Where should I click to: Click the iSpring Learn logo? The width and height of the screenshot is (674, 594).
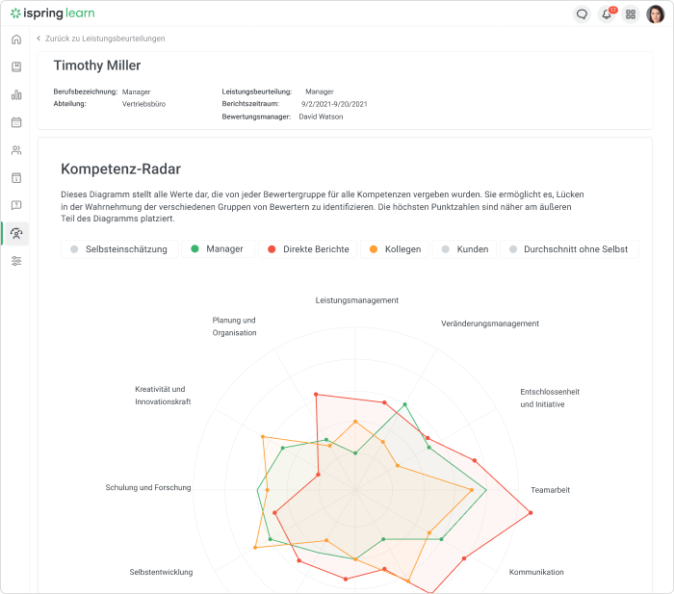coord(52,13)
